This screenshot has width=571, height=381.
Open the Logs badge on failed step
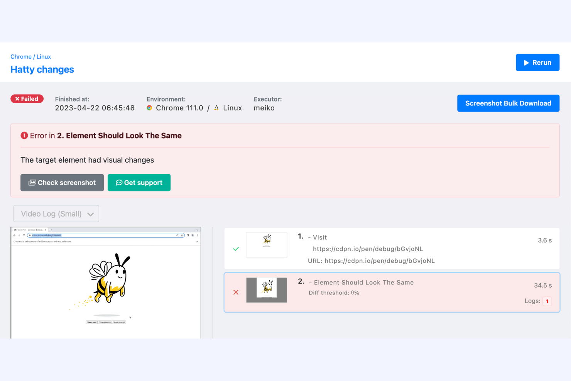(547, 301)
